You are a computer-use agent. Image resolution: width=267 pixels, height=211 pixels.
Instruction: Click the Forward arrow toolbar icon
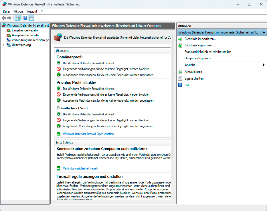pyautogui.click(x=9, y=18)
